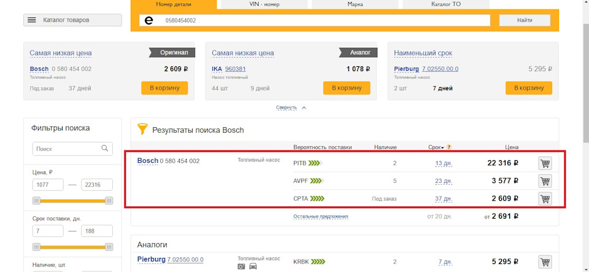Open the Каталог ТО tab
The image size is (589, 272).
click(x=446, y=4)
